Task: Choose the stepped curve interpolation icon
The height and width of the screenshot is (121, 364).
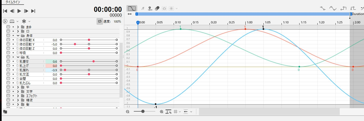Action: click(343, 8)
